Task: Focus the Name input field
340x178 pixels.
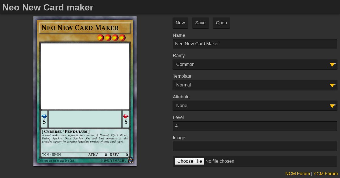Action: 255,44
